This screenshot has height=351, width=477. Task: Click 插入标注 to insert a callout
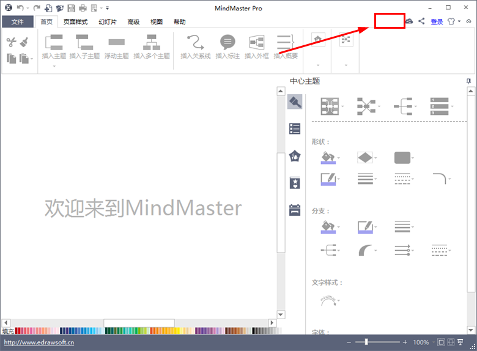click(x=227, y=46)
